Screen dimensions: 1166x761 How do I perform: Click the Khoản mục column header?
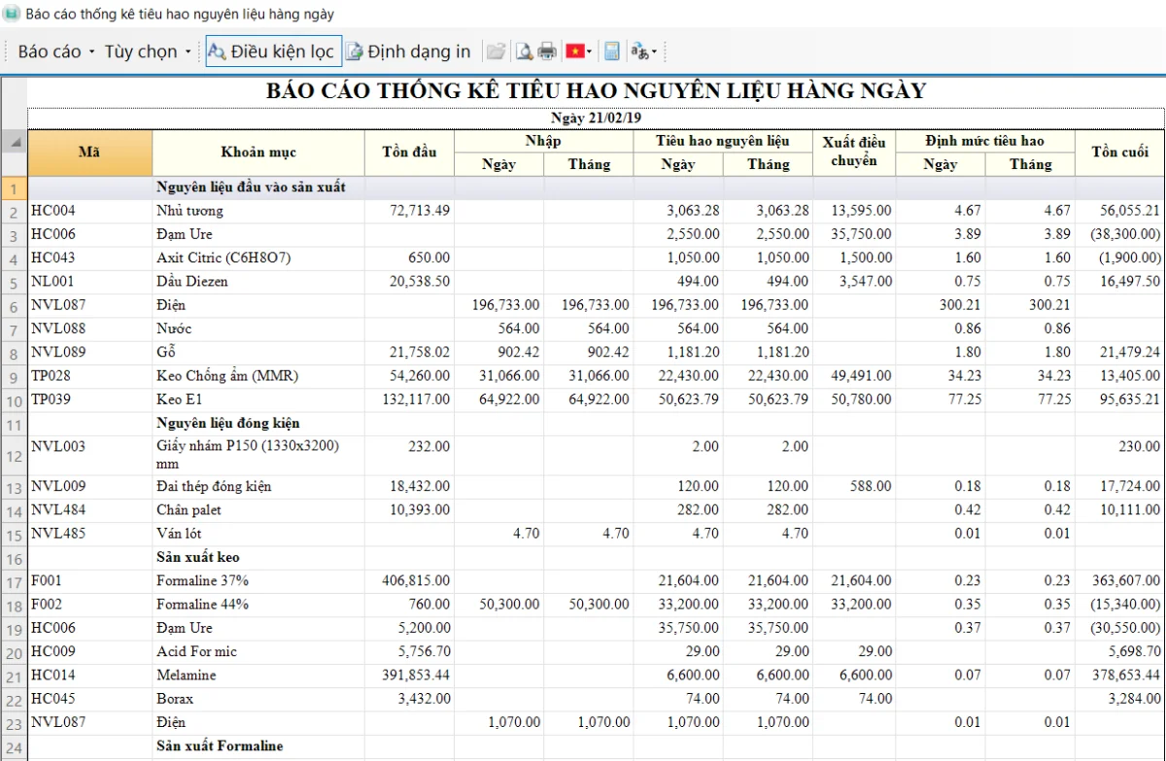pyautogui.click(x=258, y=153)
